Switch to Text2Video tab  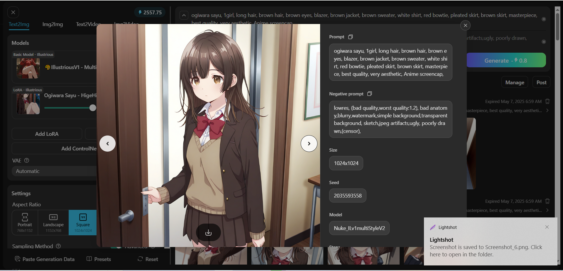tap(88, 24)
